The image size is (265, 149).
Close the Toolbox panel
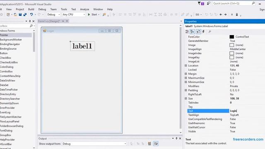pos(34,21)
